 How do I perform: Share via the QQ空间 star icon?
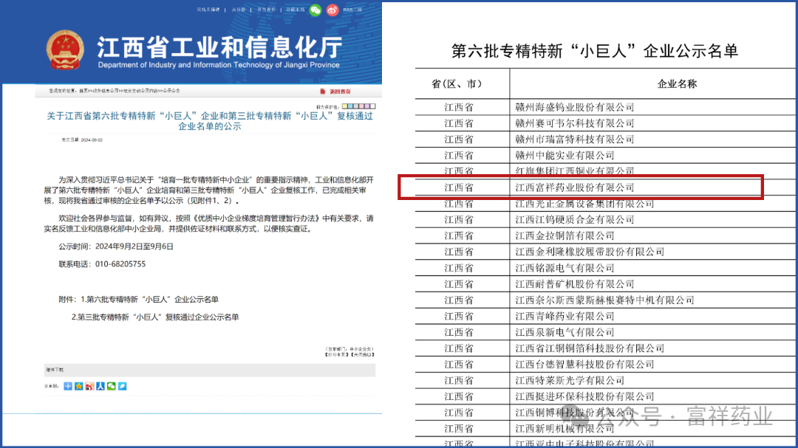pos(78,386)
